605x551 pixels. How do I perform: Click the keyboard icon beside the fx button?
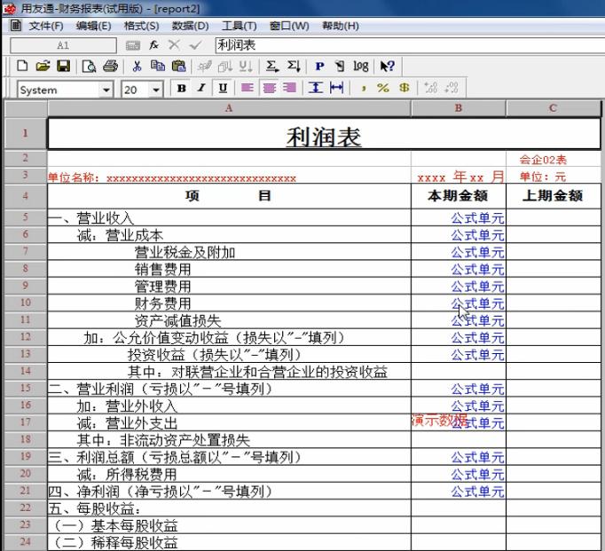pyautogui.click(x=133, y=46)
